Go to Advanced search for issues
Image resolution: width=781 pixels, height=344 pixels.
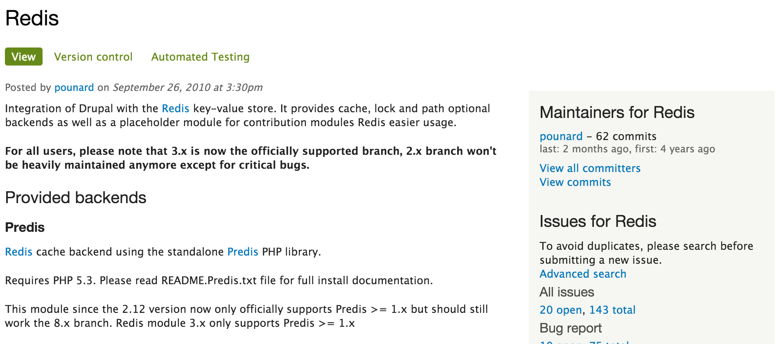point(583,274)
